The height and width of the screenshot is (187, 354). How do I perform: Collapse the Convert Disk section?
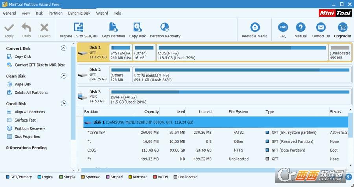pos(64,48)
